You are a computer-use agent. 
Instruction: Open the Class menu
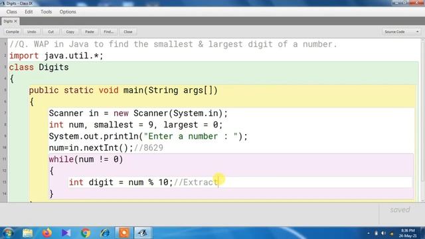(x=12, y=12)
